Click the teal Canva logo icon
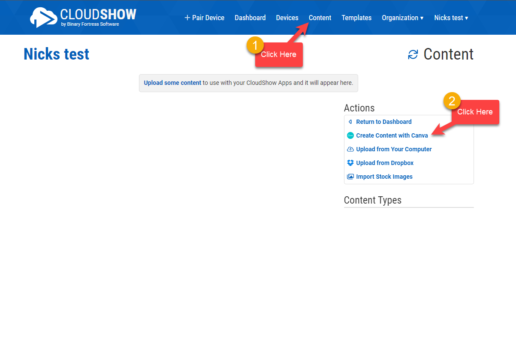Viewport: 516px width, 345px height. click(x=350, y=135)
